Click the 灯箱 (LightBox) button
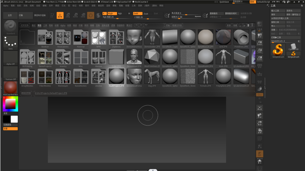This screenshot has height=171, width=305. click(x=25, y=15)
